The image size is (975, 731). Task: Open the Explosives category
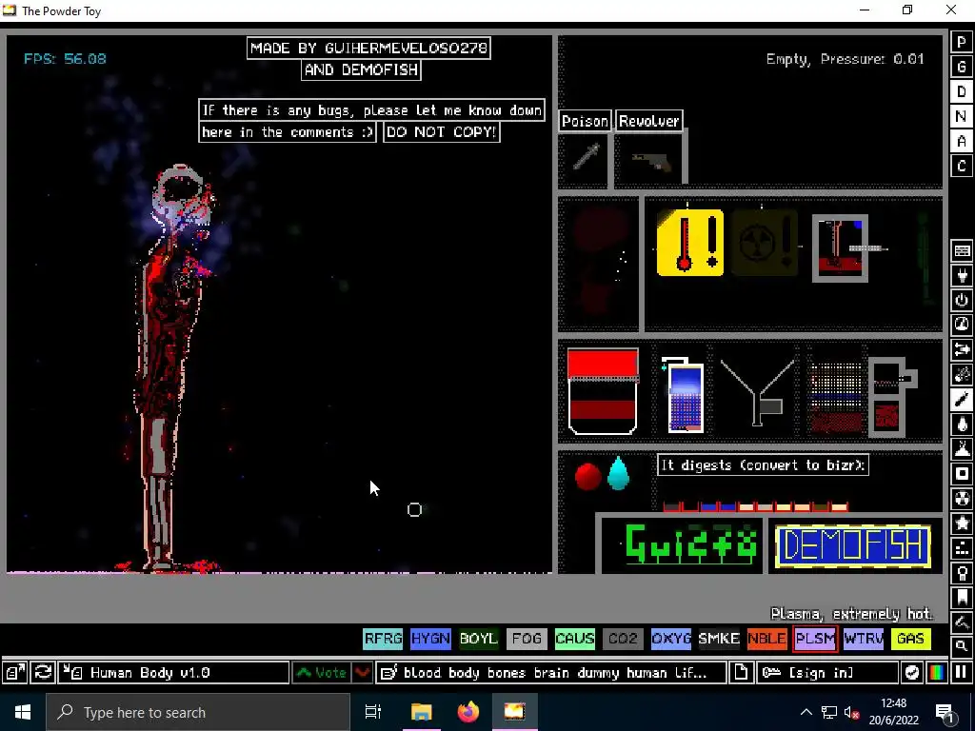pyautogui.click(x=962, y=375)
